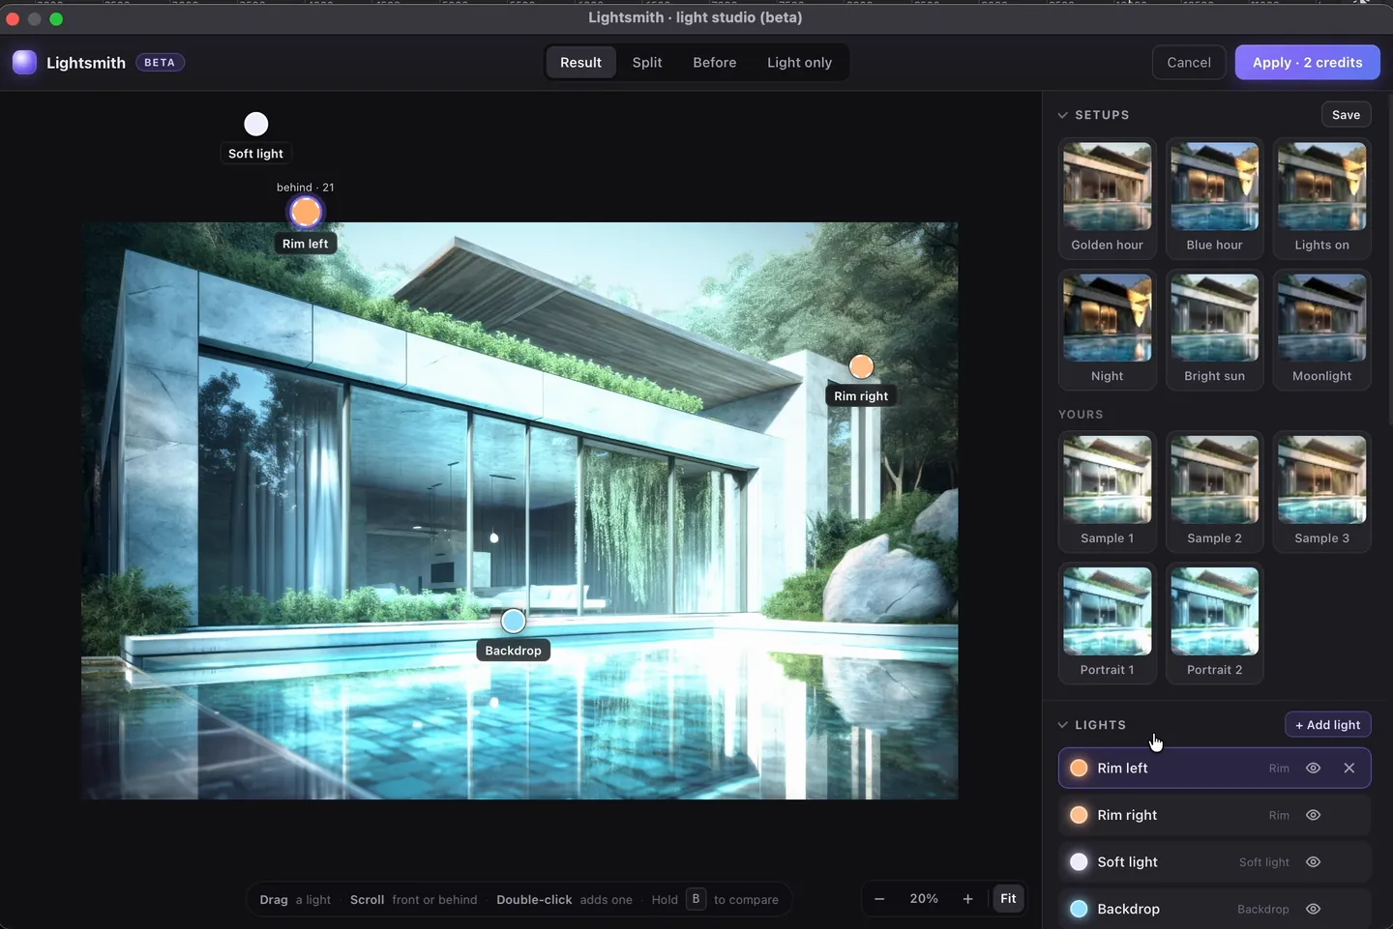The height and width of the screenshot is (929, 1393).
Task: Apply the Lights on setup thumbnail
Action: tap(1322, 198)
